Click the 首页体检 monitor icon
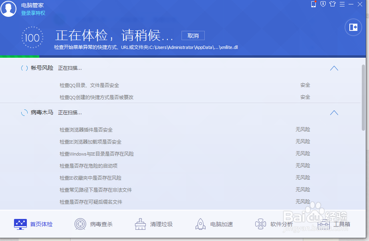This screenshot has width=369, height=241. coord(20,224)
